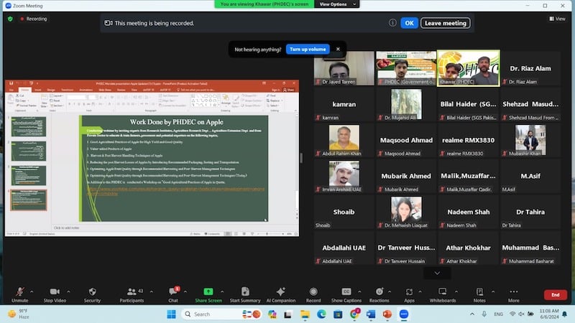Click the Leave meeting button

pyautogui.click(x=446, y=23)
